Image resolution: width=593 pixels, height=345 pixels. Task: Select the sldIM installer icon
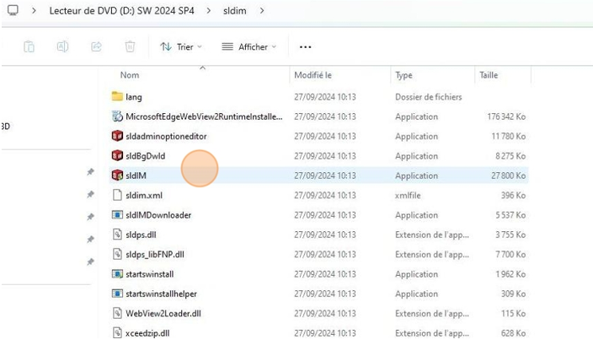click(117, 175)
